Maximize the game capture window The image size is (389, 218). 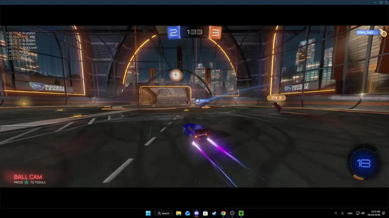(x=381, y=2)
